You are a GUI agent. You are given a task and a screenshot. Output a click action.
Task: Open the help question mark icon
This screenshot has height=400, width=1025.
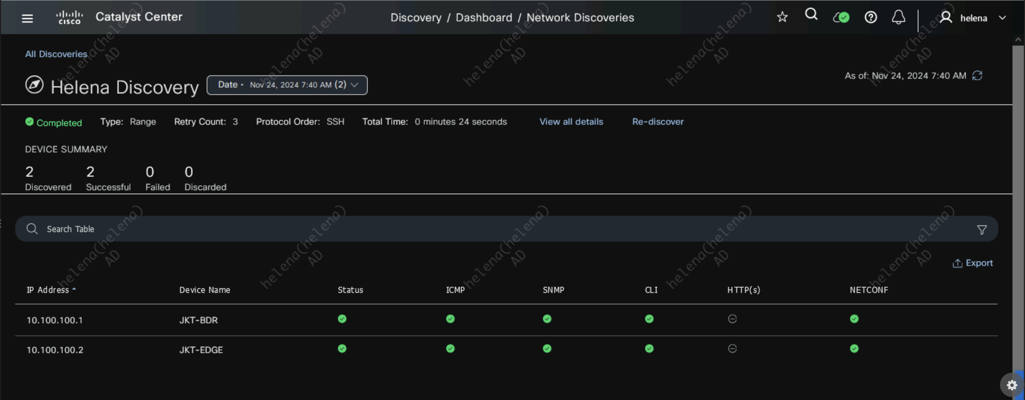(x=871, y=18)
